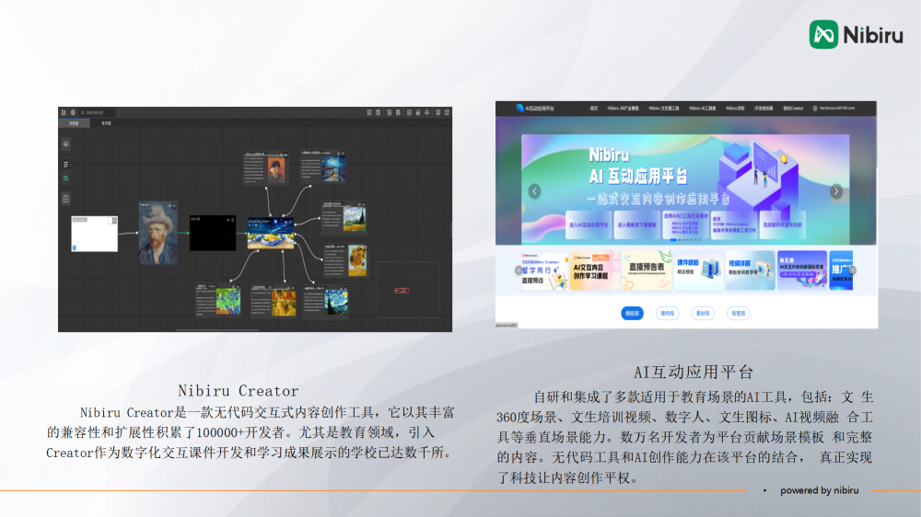Click the globe icon beside the Creator search box
This screenshot has width=921, height=517.
click(73, 112)
